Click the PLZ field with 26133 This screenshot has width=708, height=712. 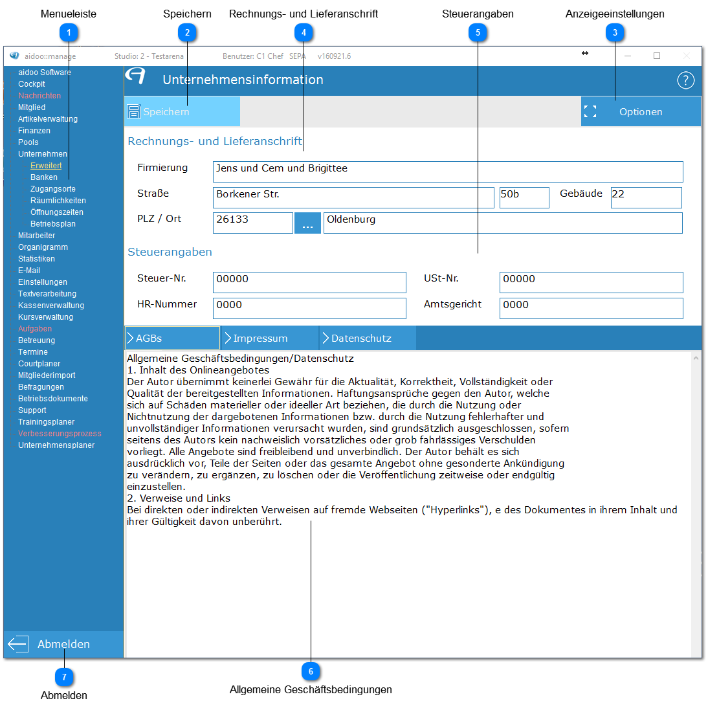(x=253, y=223)
